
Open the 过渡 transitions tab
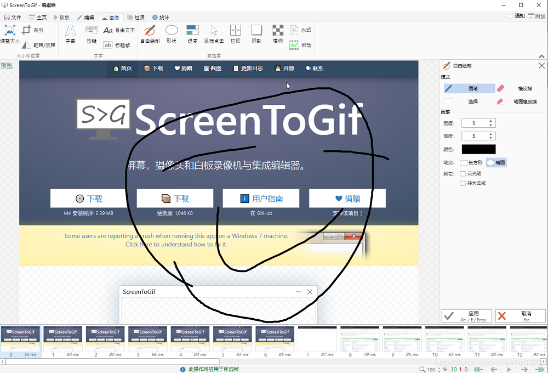(x=136, y=17)
